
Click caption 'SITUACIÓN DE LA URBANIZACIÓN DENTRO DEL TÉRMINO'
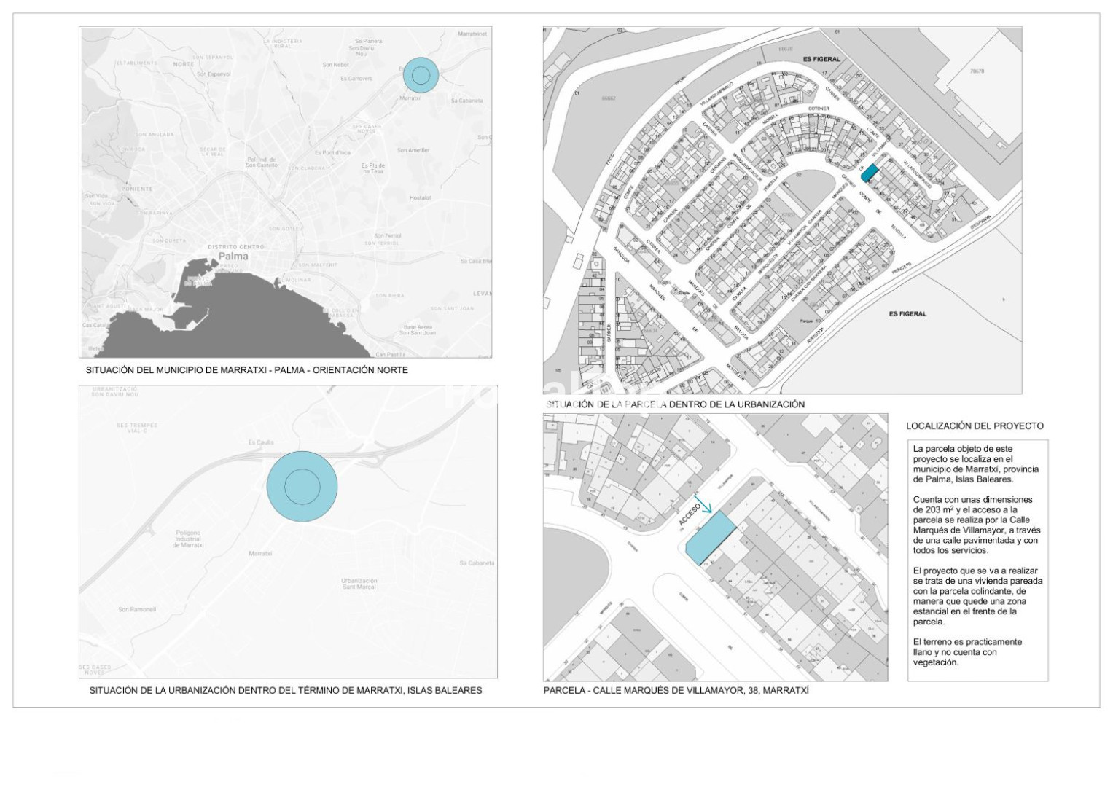285,690
